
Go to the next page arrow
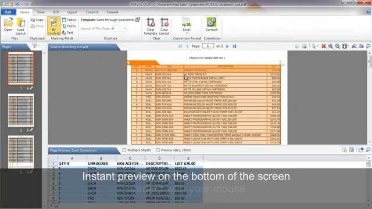pyautogui.click(x=227, y=46)
